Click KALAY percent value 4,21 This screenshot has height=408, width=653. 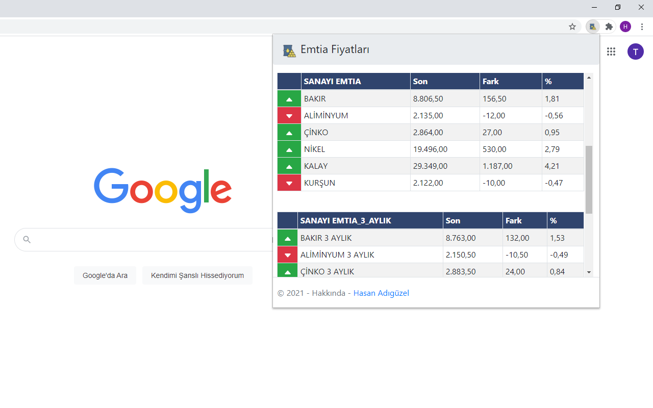[x=552, y=166]
